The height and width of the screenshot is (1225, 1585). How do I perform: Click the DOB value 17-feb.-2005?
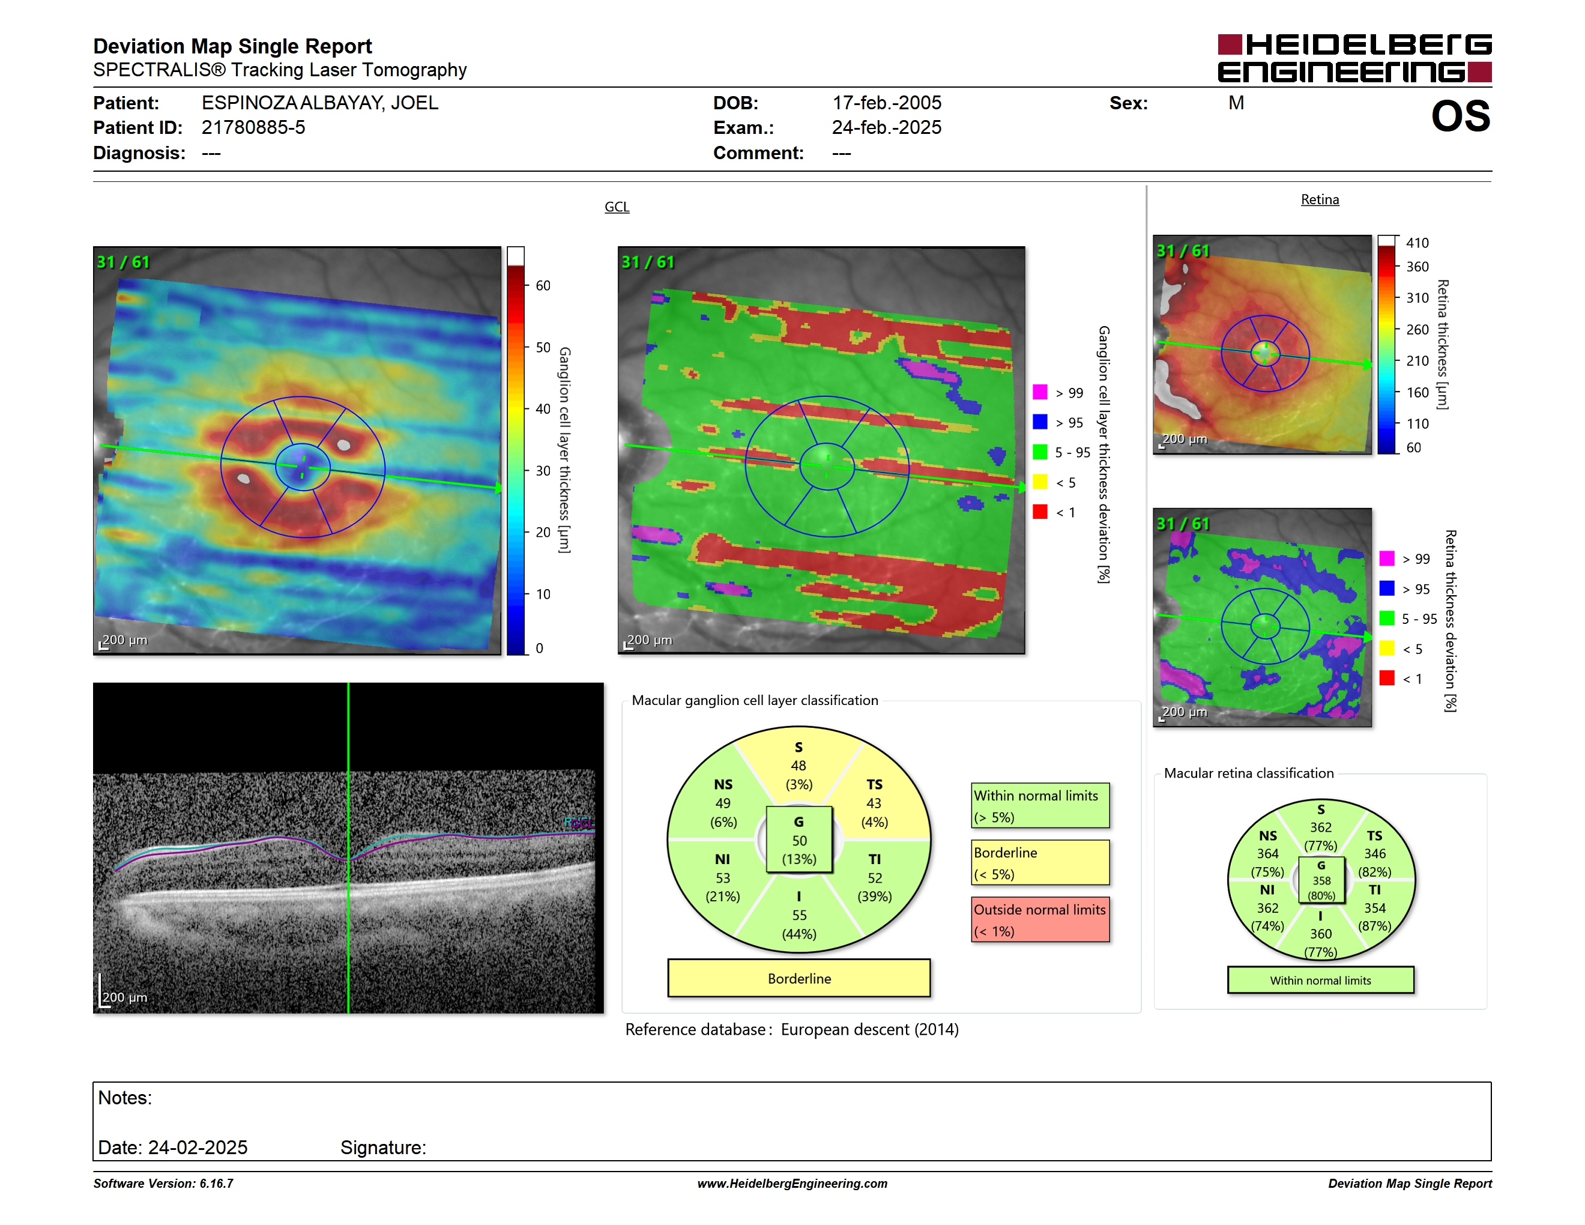tap(886, 102)
